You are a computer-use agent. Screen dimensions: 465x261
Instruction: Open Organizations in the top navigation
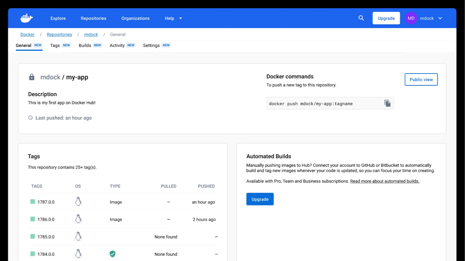[x=135, y=18]
